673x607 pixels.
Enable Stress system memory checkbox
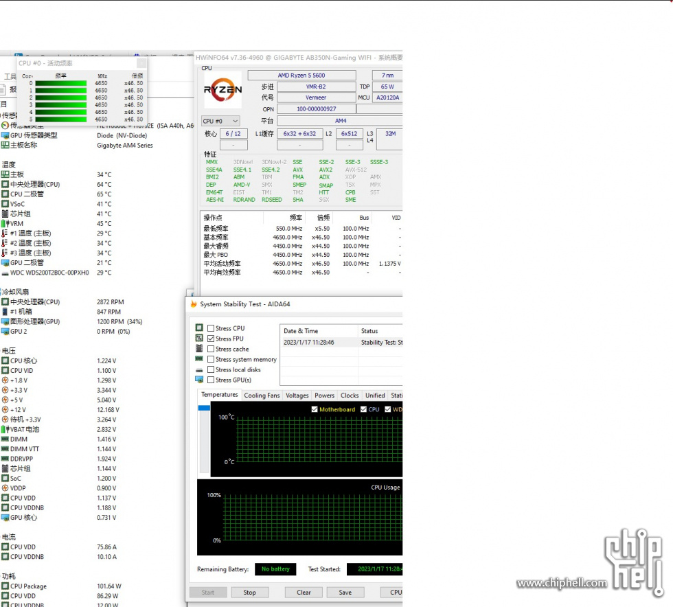211,359
